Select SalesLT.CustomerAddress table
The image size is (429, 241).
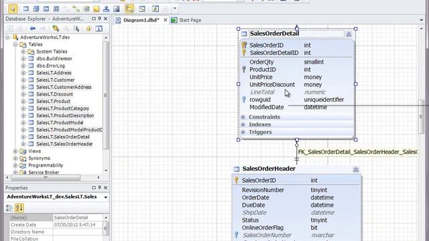pyautogui.click(x=64, y=87)
